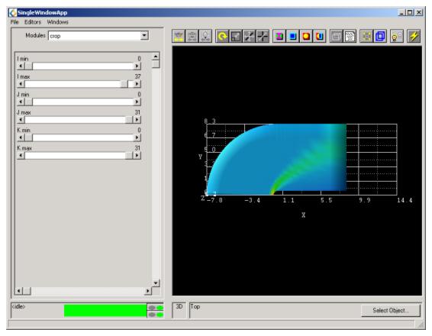The width and height of the screenshot is (432, 336).
Task: Click left arrow of J max slider
Action: pyautogui.click(x=21, y=120)
